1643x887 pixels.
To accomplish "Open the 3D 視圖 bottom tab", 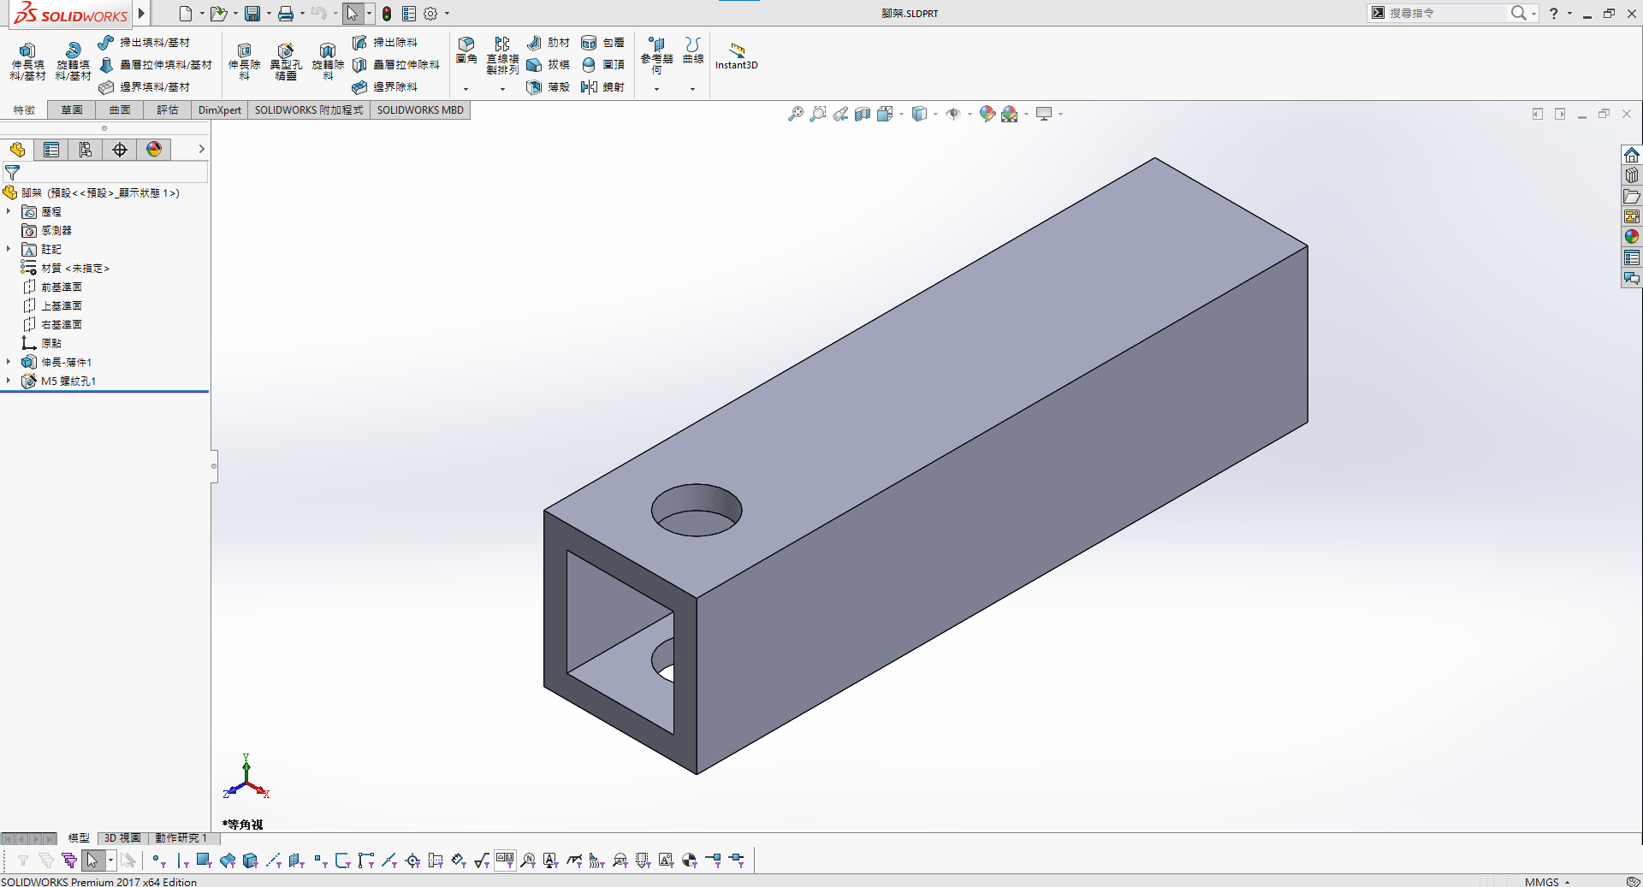I will pyautogui.click(x=122, y=838).
